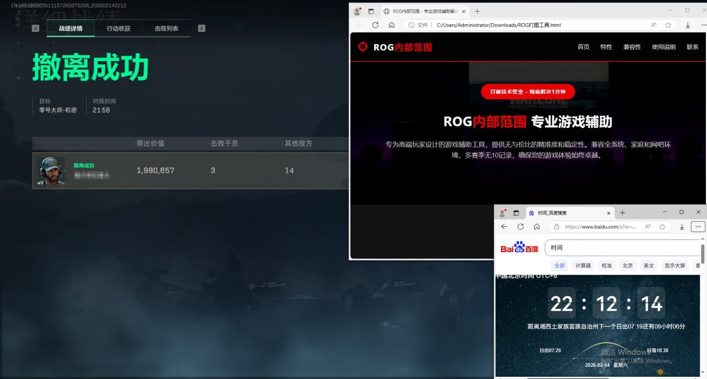The image size is (707, 379).
Task: Switch to the 击败列表 tab
Action: coord(166,29)
